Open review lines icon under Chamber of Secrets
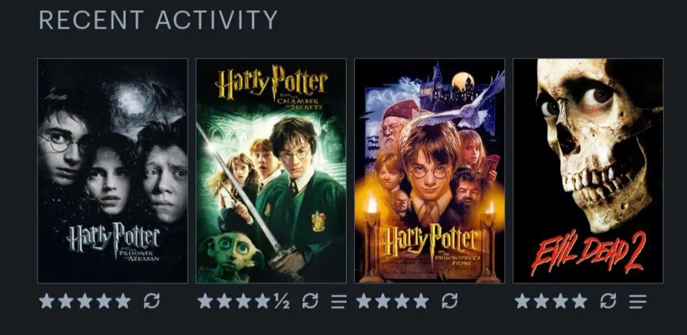 click(x=338, y=301)
